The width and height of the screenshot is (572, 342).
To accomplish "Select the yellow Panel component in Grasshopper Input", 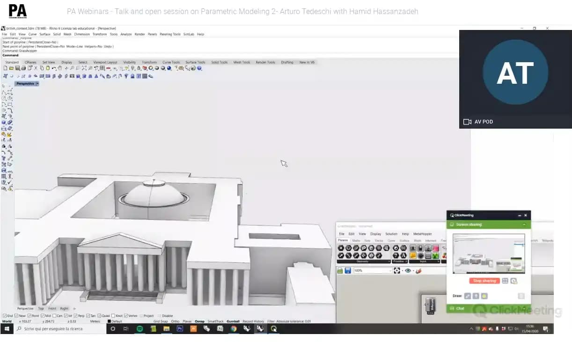I will [x=413, y=255].
